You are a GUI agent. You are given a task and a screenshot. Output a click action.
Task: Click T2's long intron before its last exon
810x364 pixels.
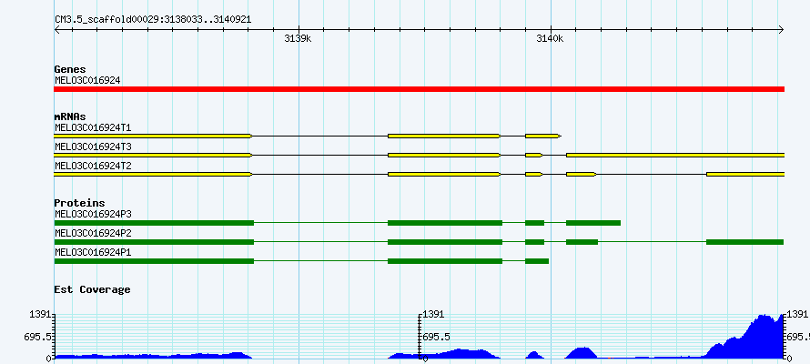652,175
